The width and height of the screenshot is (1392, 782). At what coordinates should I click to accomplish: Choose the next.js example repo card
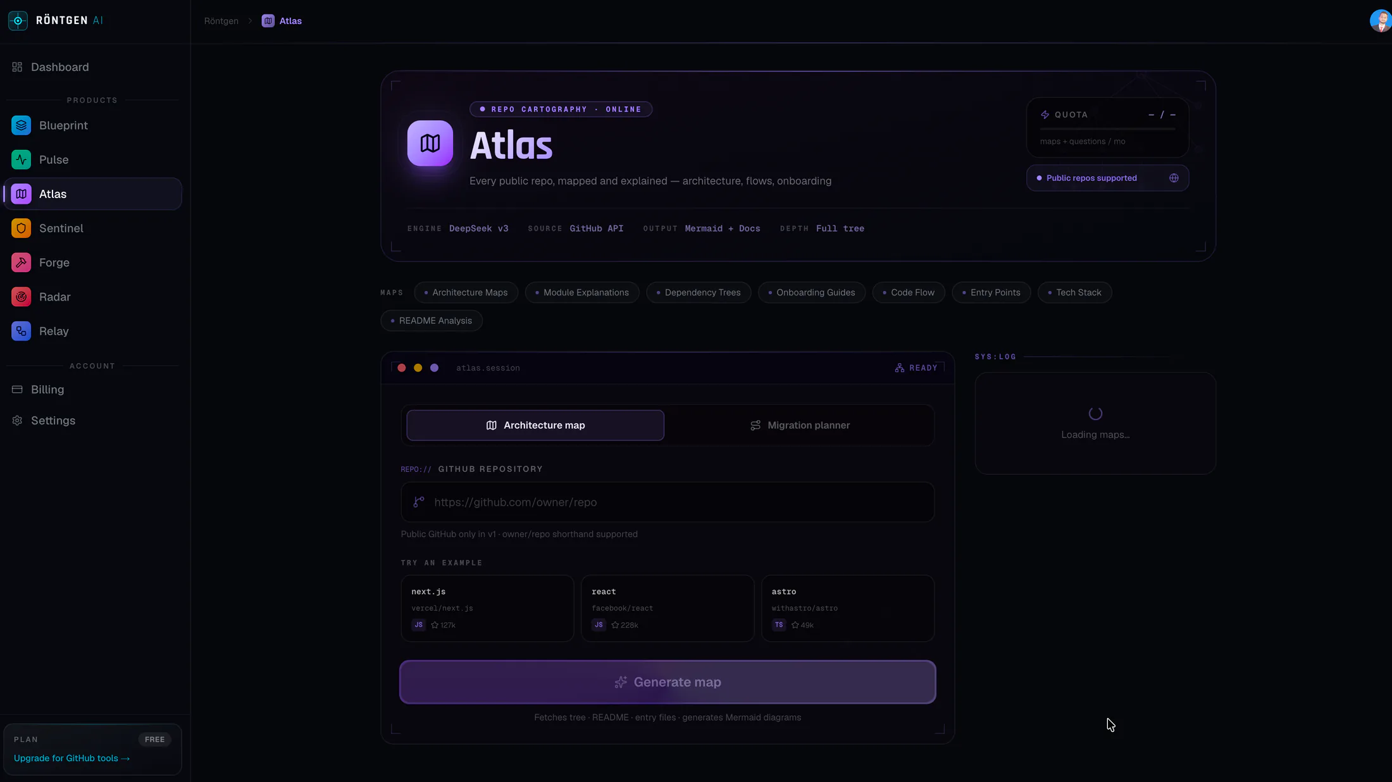(x=487, y=608)
